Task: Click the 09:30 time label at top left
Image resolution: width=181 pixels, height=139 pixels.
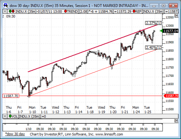Action: click(11, 16)
